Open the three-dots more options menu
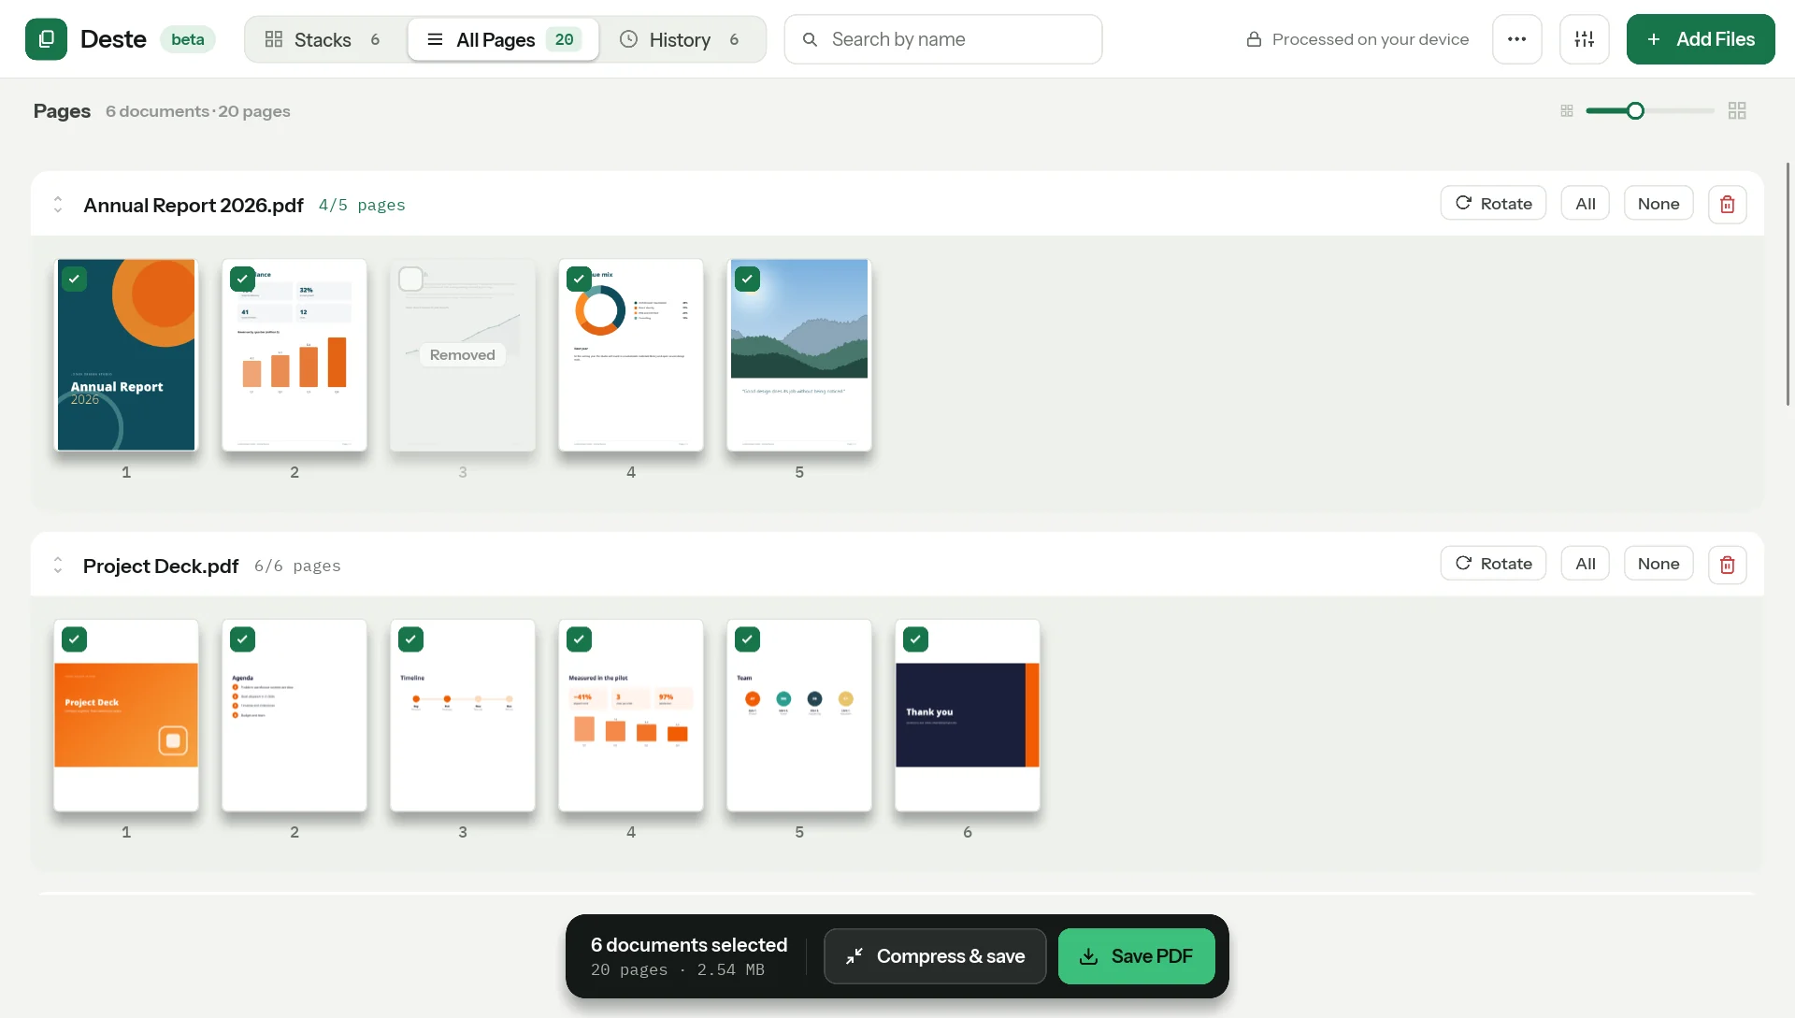Viewport: 1795px width, 1018px height. pyautogui.click(x=1516, y=39)
